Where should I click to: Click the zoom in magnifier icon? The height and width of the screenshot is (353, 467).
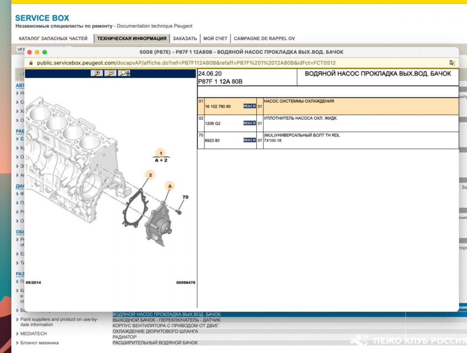pyautogui.click(x=97, y=73)
